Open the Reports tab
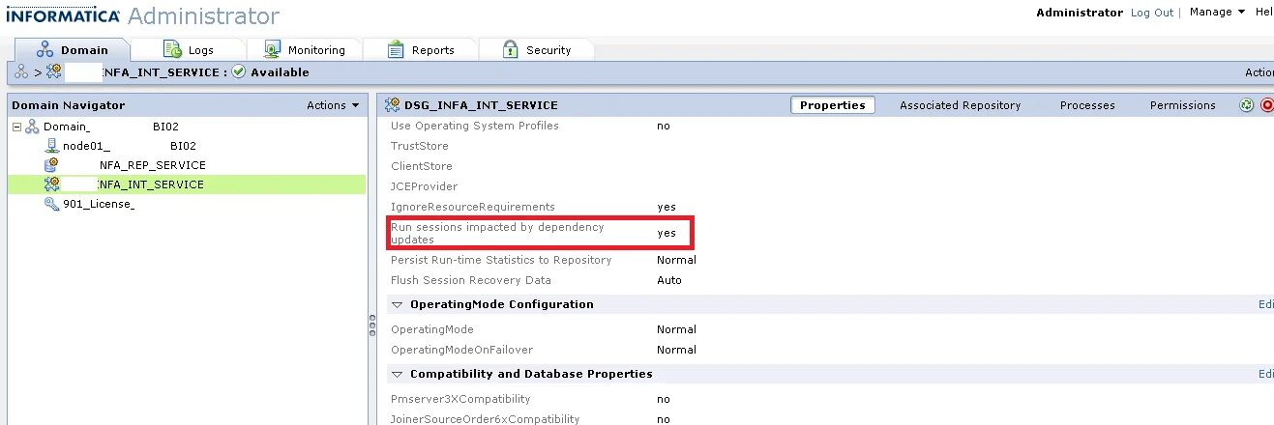Image resolution: width=1274 pixels, height=425 pixels. [x=420, y=49]
